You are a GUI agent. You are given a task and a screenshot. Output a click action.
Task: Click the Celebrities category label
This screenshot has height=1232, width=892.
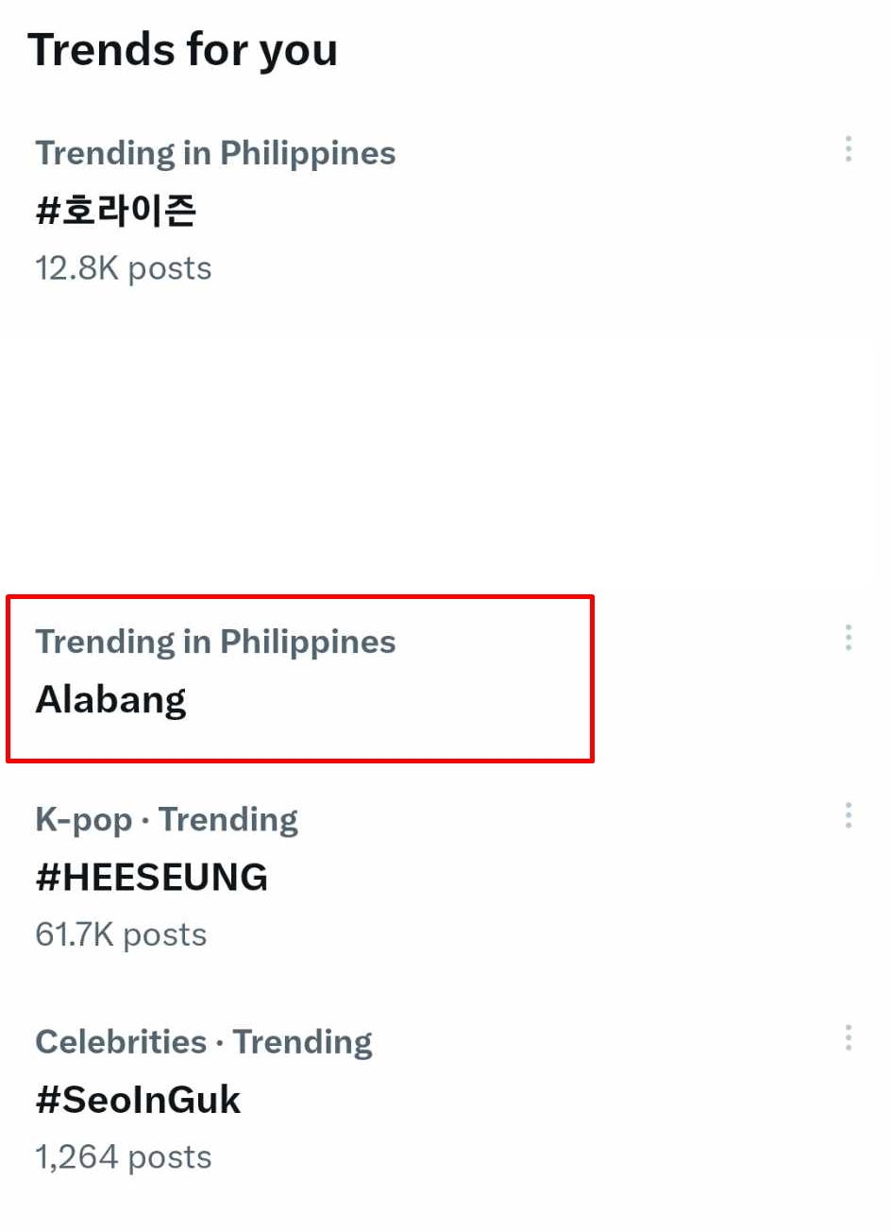[121, 1041]
